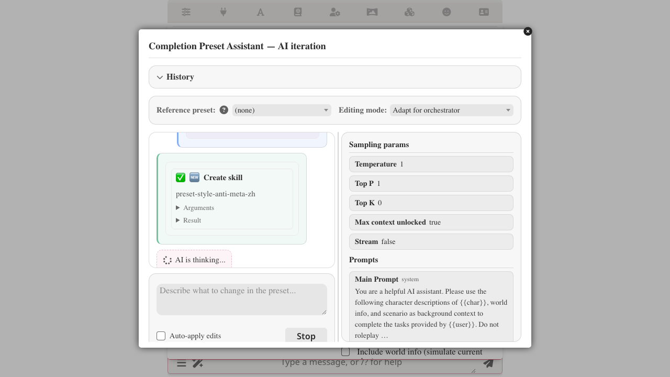Open the persona management smiley icon
Image resolution: width=670 pixels, height=377 pixels.
pyautogui.click(x=446, y=12)
